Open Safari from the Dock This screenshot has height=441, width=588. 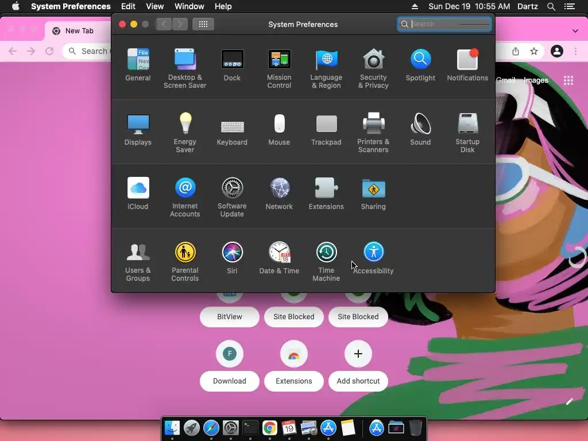211,427
